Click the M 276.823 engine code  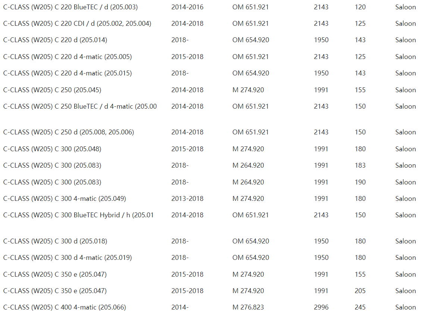coord(248,307)
